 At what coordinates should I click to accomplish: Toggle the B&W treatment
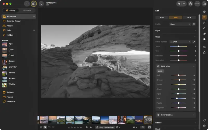[x=175, y=17]
